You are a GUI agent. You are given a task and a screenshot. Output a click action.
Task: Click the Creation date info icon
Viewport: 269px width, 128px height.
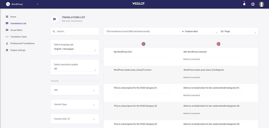point(69,119)
